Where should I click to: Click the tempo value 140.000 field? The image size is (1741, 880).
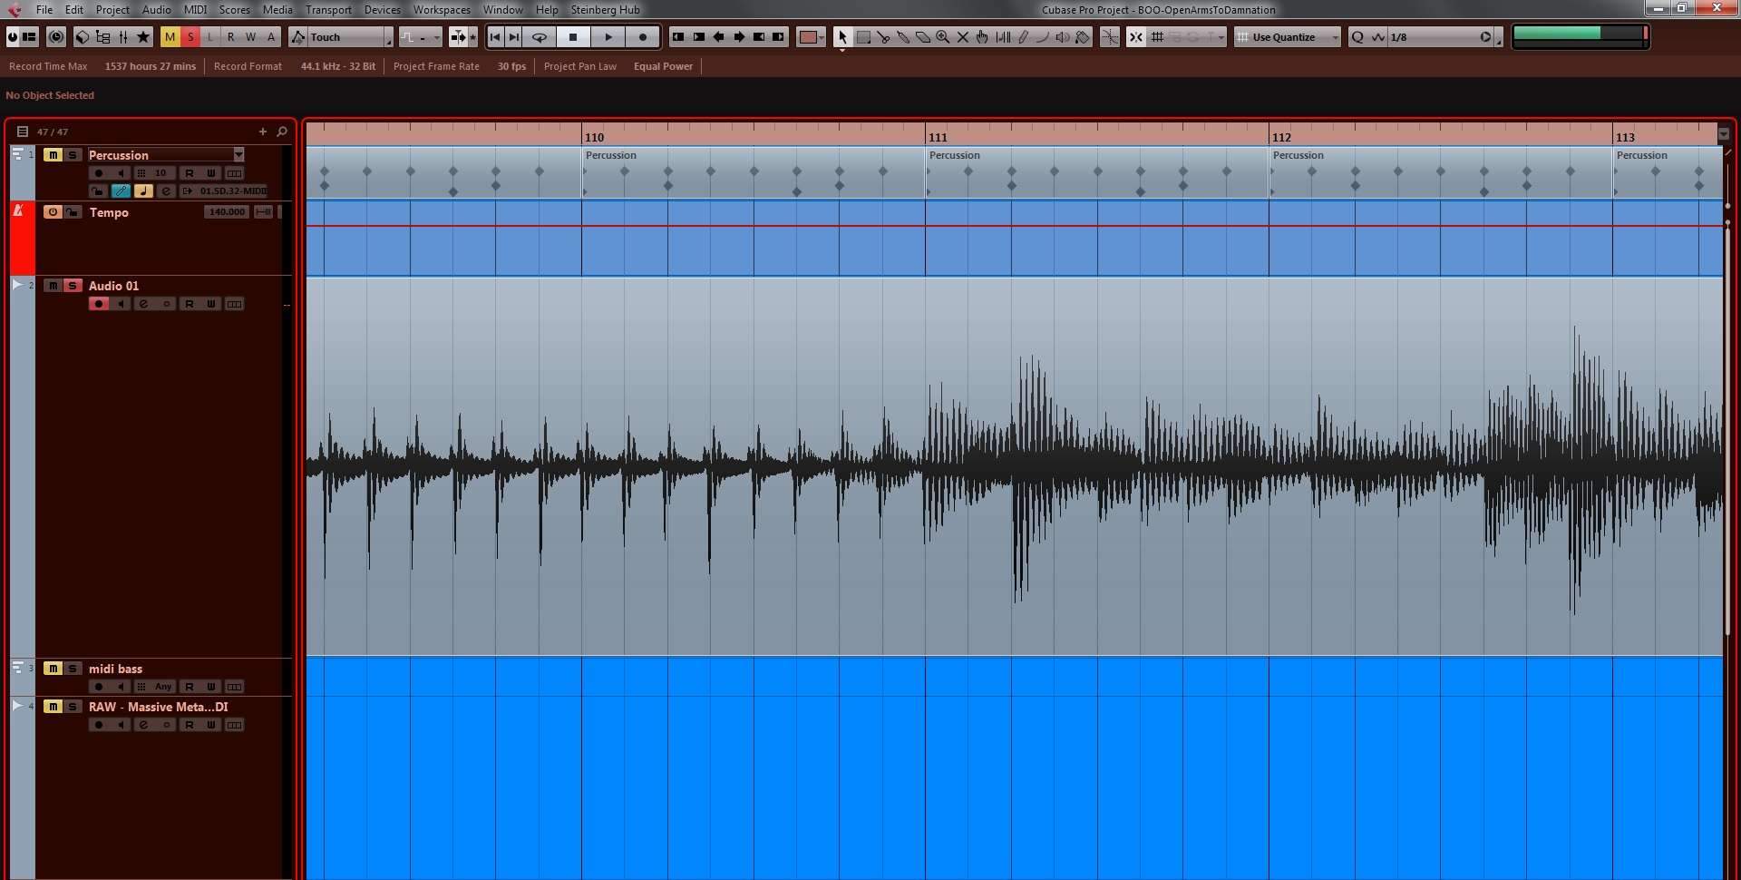[226, 212]
